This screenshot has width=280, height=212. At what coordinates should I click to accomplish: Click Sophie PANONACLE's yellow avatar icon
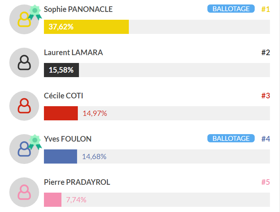pyautogui.click(x=24, y=19)
